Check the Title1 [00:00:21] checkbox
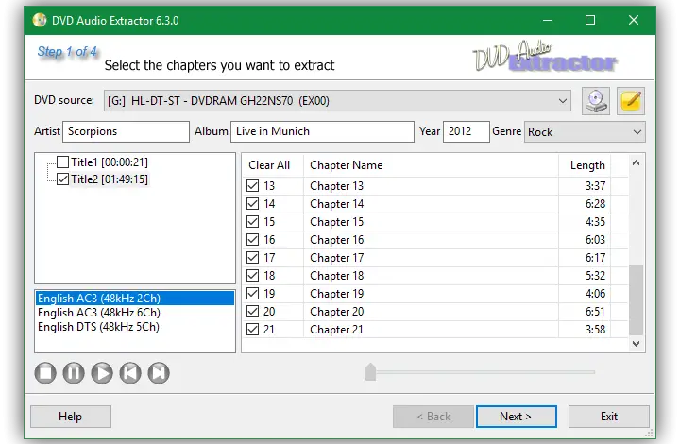680x444 pixels. (x=63, y=162)
